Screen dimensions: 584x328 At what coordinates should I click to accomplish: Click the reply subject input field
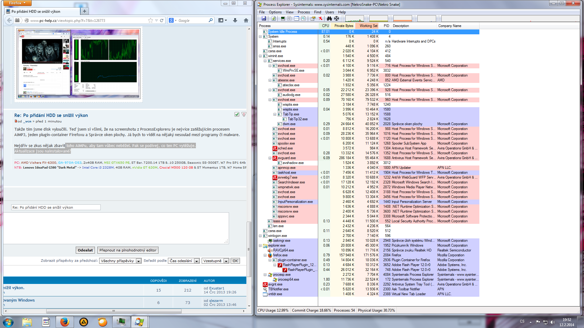[x=56, y=207]
